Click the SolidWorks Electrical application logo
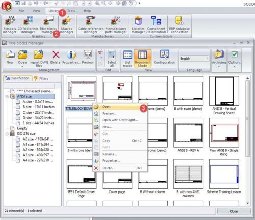This screenshot has width=255, height=220. click(7, 6)
